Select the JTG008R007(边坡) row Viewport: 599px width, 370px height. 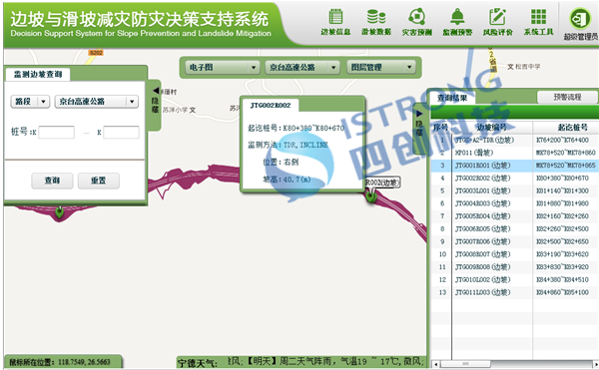514,254
